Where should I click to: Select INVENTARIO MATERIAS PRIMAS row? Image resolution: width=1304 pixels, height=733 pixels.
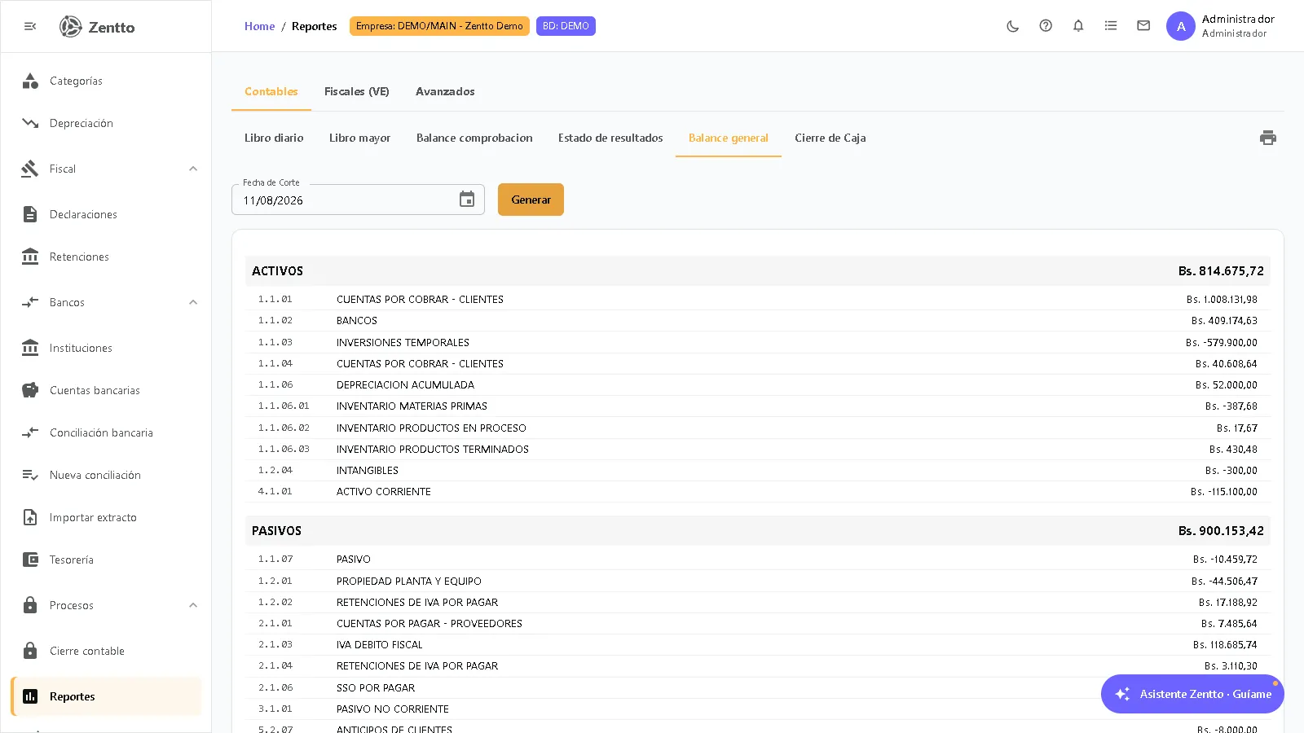(x=758, y=406)
